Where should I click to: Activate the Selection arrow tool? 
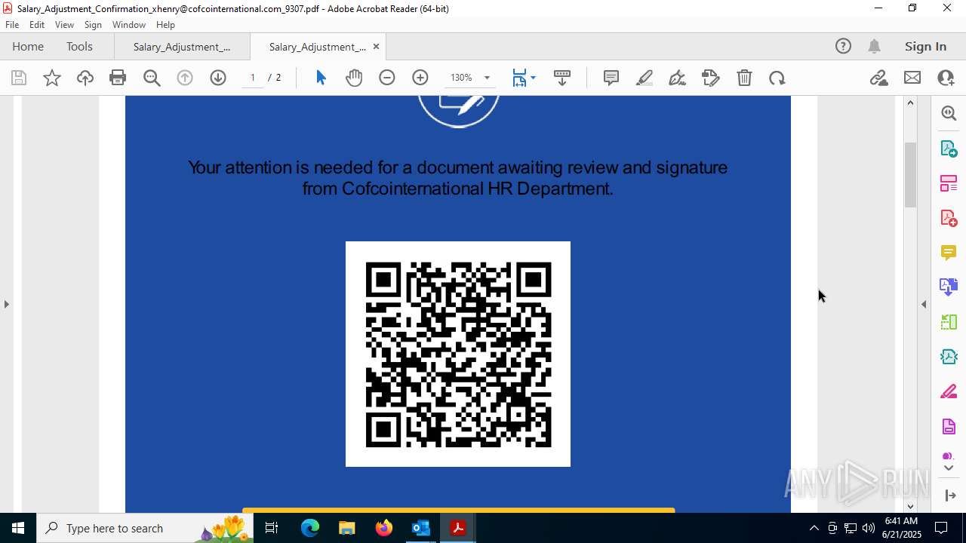click(x=321, y=78)
